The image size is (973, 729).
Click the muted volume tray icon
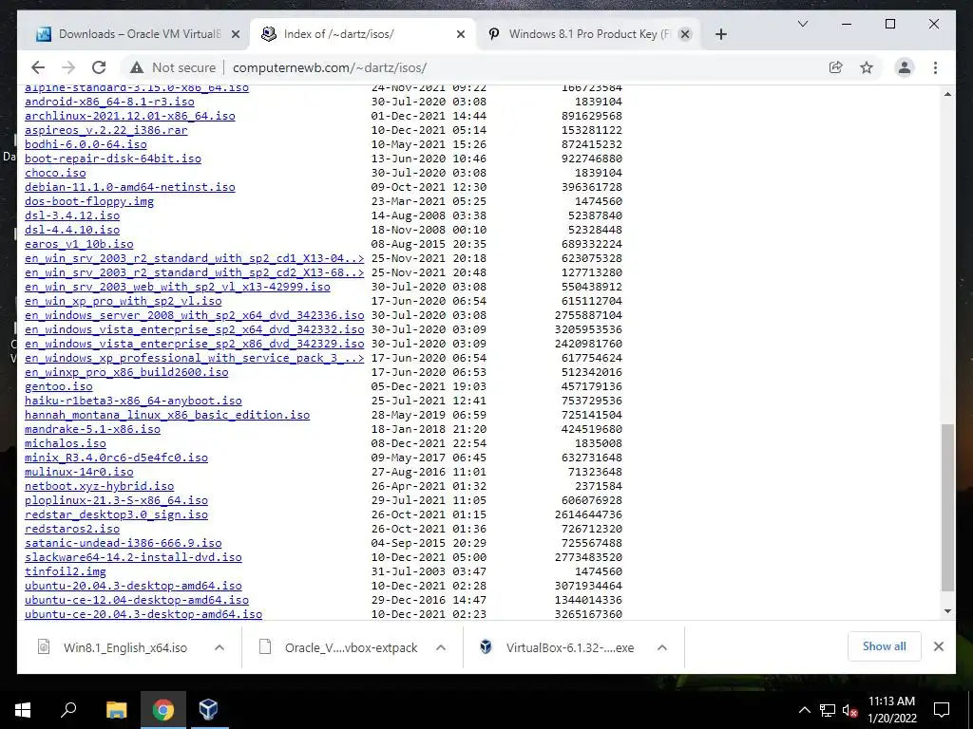click(849, 710)
